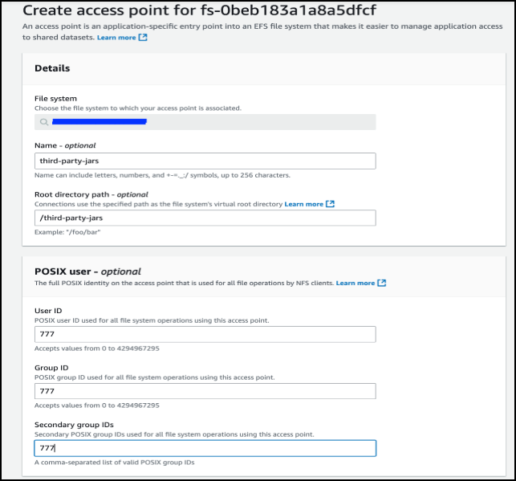This screenshot has height=481, width=516.
Task: Click the external link icon in the POSIX user description
Action: point(382,283)
